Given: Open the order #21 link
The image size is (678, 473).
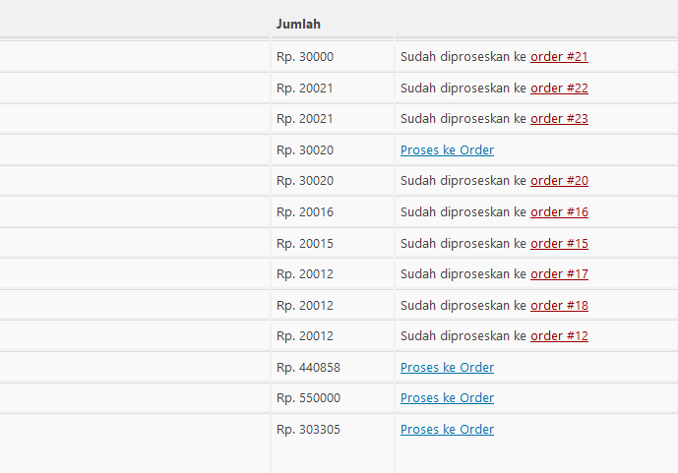Looking at the screenshot, I should point(559,57).
